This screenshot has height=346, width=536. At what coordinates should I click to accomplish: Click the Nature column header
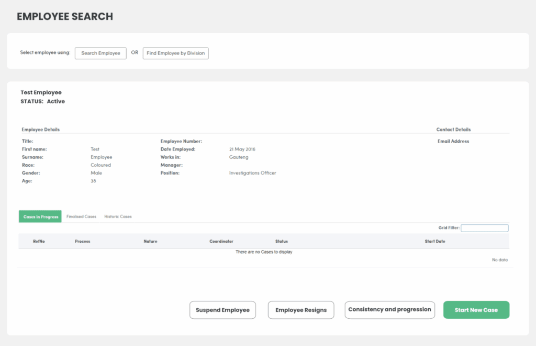point(150,241)
